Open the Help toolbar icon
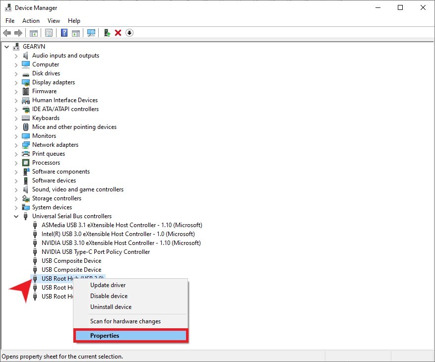The height and width of the screenshot is (362, 435). tap(64, 33)
